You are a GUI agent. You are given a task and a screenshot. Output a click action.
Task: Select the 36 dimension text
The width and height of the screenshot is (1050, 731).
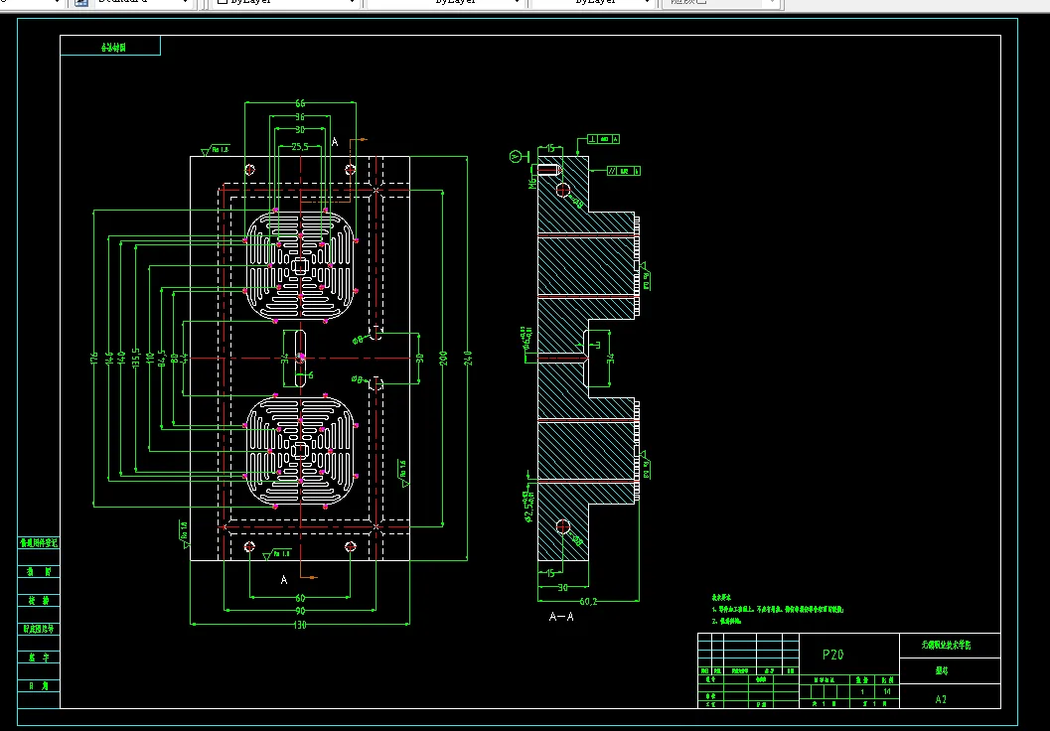[x=300, y=117]
